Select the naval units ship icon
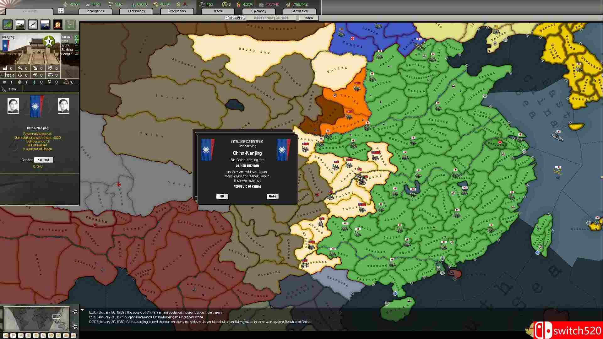This screenshot has height=339, width=603. (45, 24)
